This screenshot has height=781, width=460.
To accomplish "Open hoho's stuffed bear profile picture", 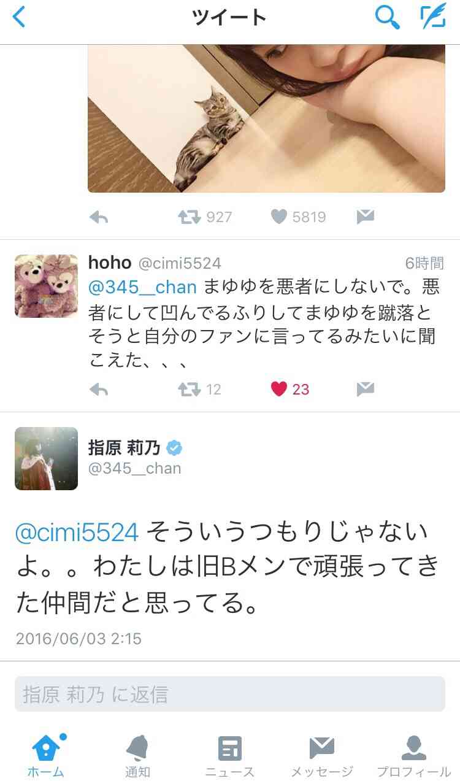I will click(x=46, y=286).
